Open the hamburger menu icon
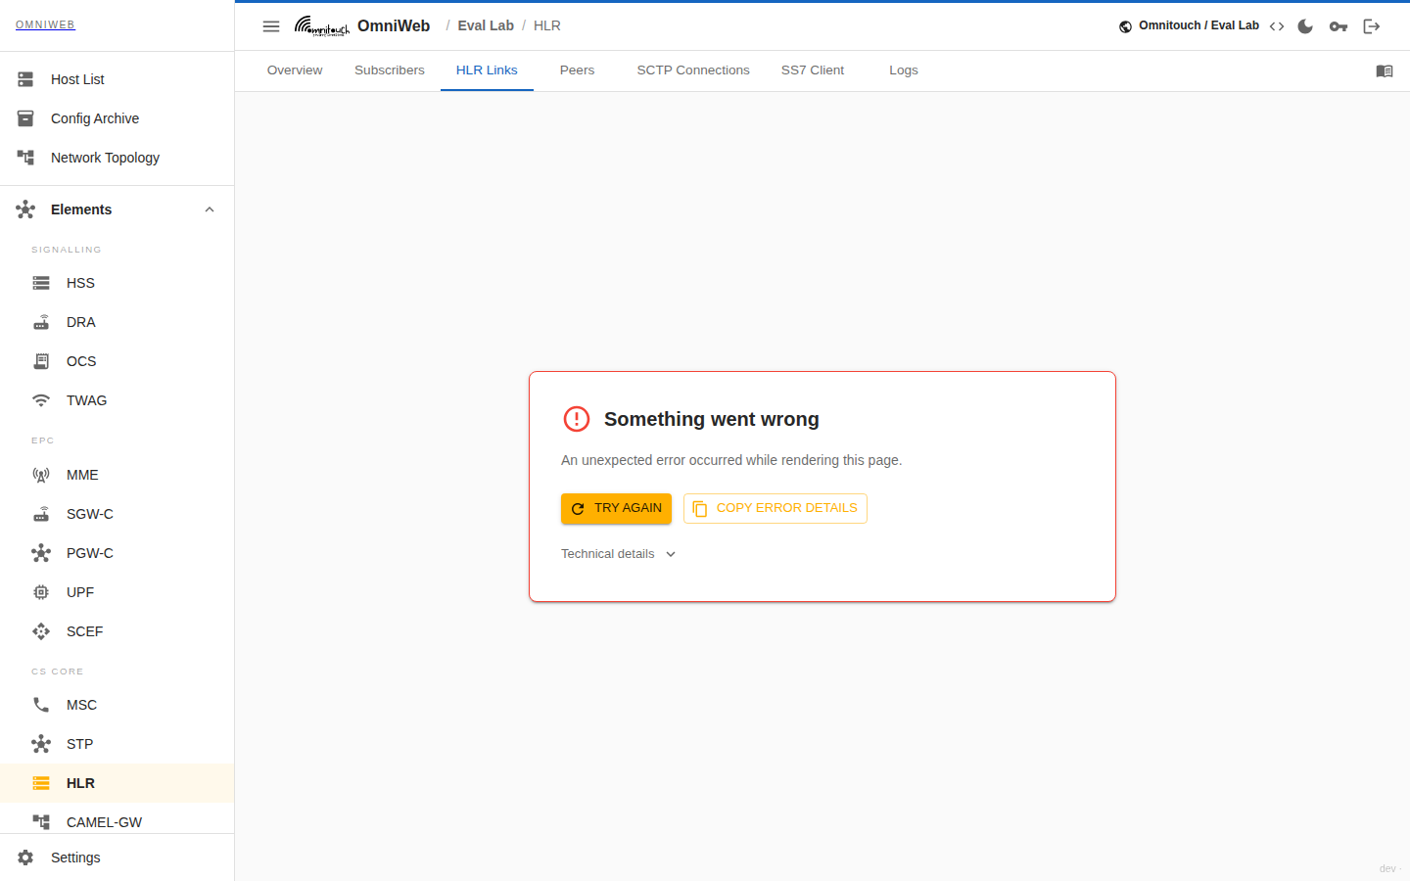 271,26
